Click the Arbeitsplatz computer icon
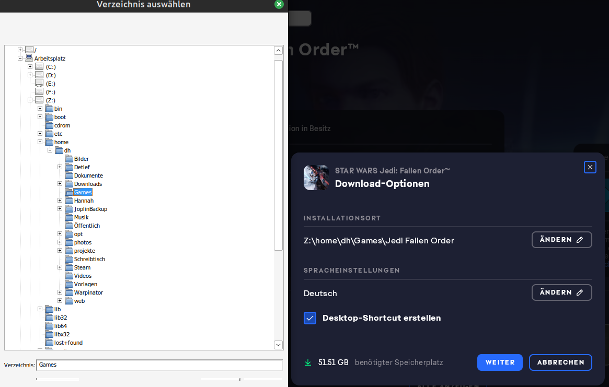Viewport: 609px width, 387px height. click(x=29, y=58)
